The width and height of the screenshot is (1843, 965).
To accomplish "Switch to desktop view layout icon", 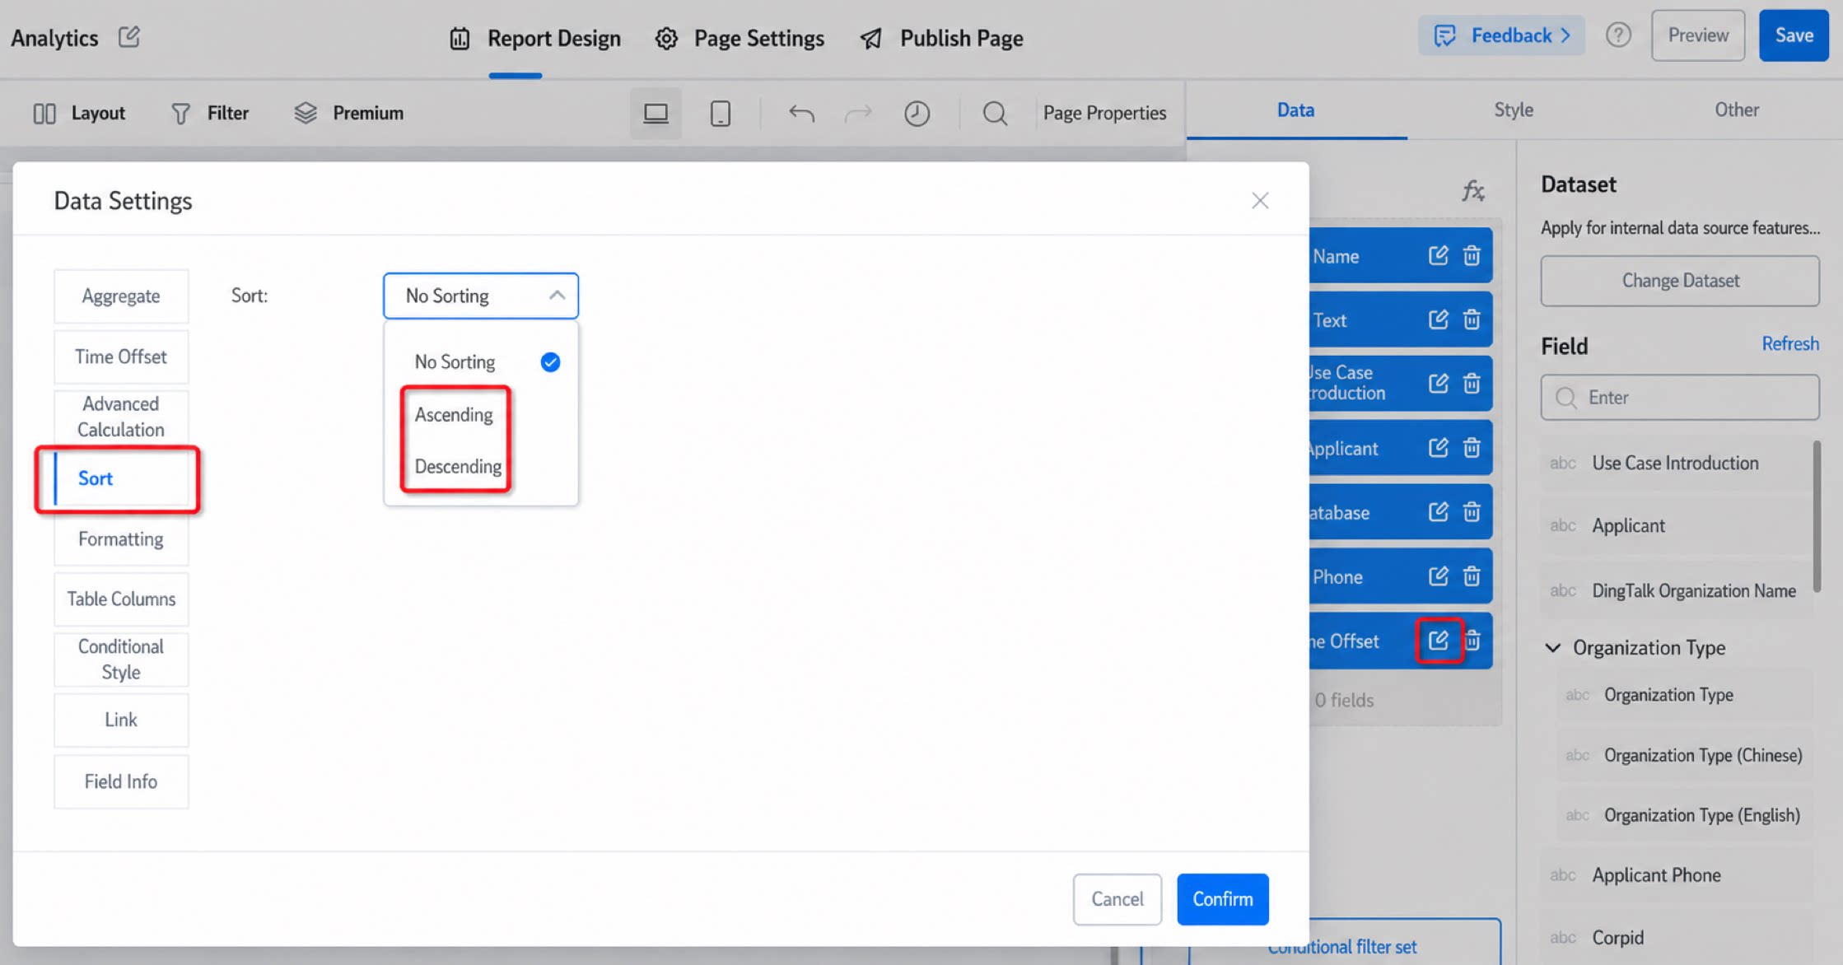I will pos(656,113).
